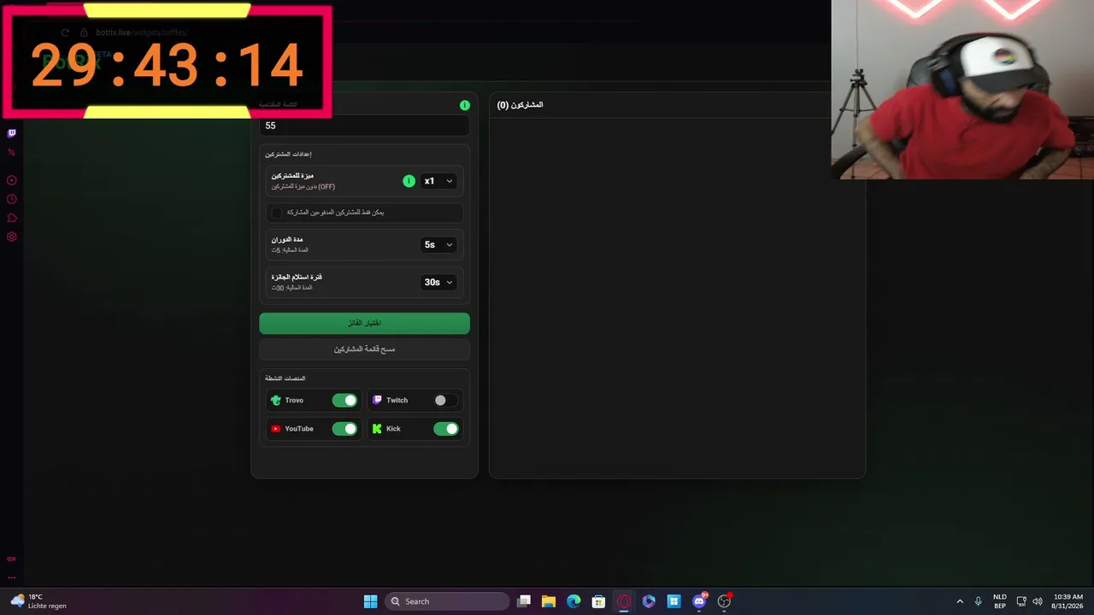1094x615 pixels.
Task: Open the 5s spin duration dropdown
Action: tap(438, 244)
